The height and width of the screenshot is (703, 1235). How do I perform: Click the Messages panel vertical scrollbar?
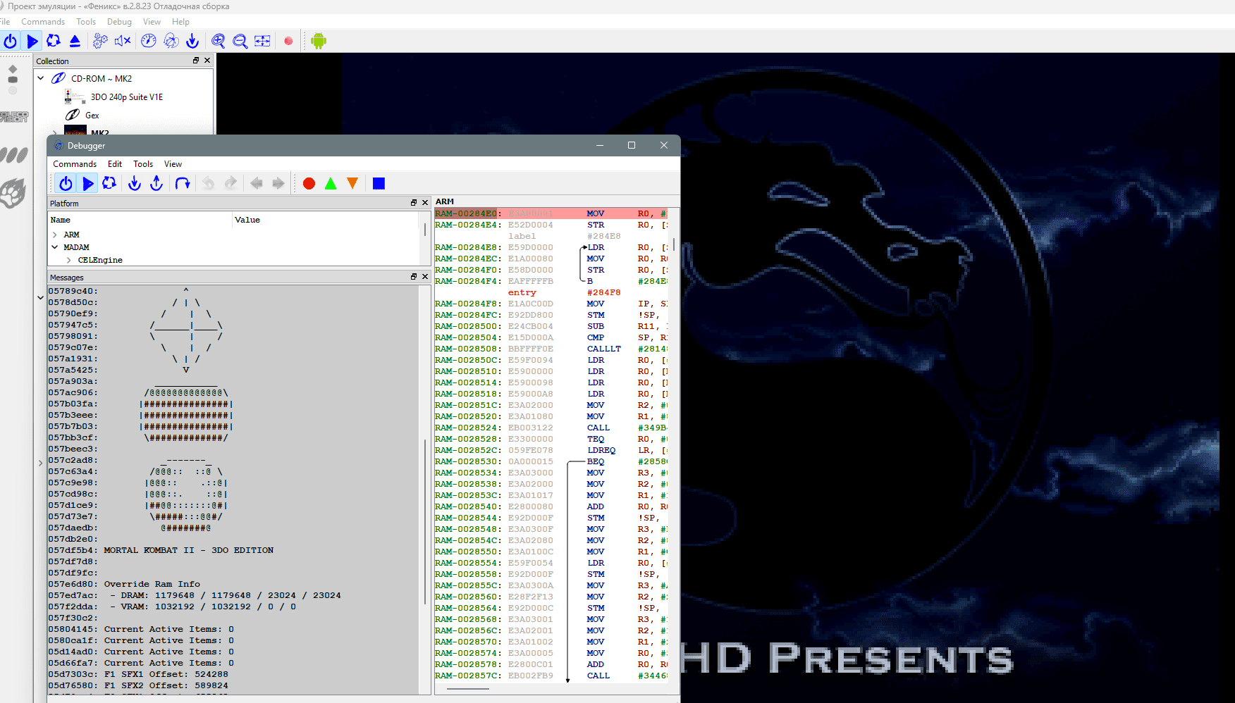pyautogui.click(x=425, y=521)
